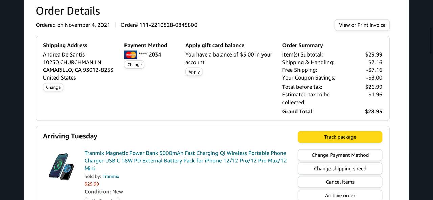
Task: Apply the gift card balance
Action: pyautogui.click(x=194, y=72)
